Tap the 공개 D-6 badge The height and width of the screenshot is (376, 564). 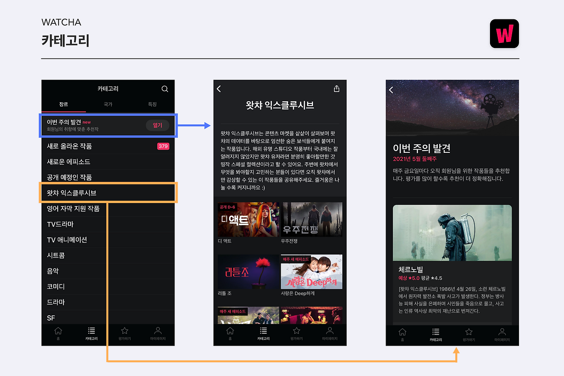[x=228, y=207]
